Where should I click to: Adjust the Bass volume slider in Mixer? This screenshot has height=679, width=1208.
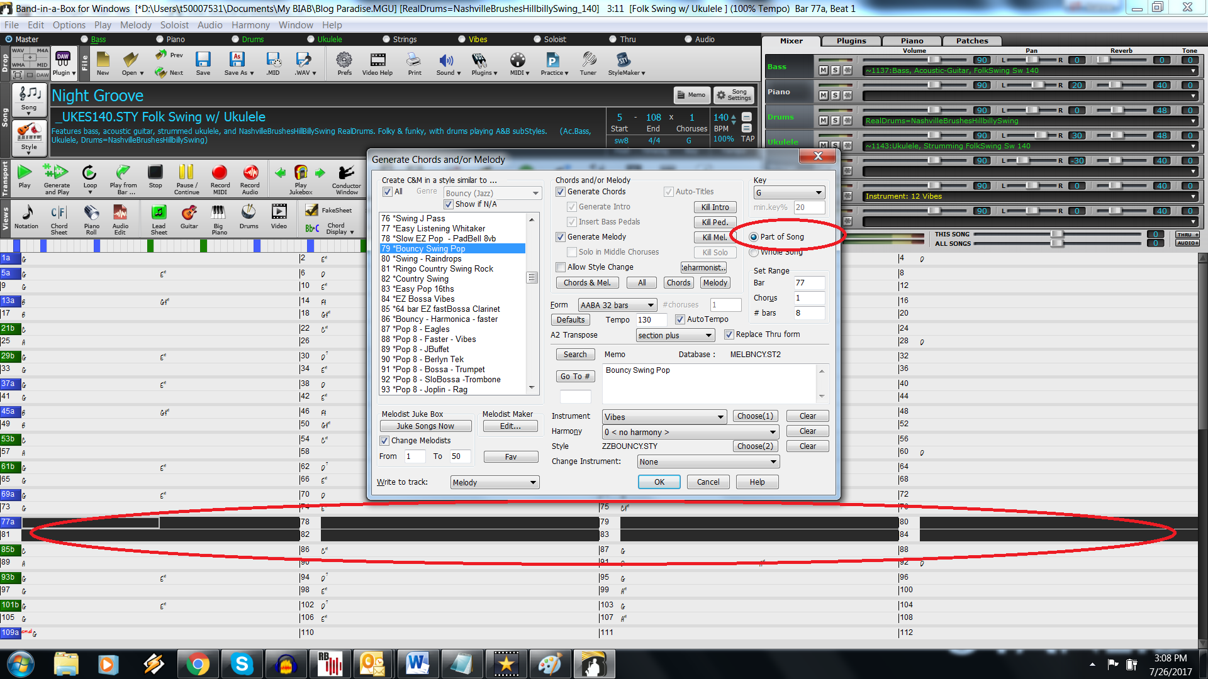(934, 60)
